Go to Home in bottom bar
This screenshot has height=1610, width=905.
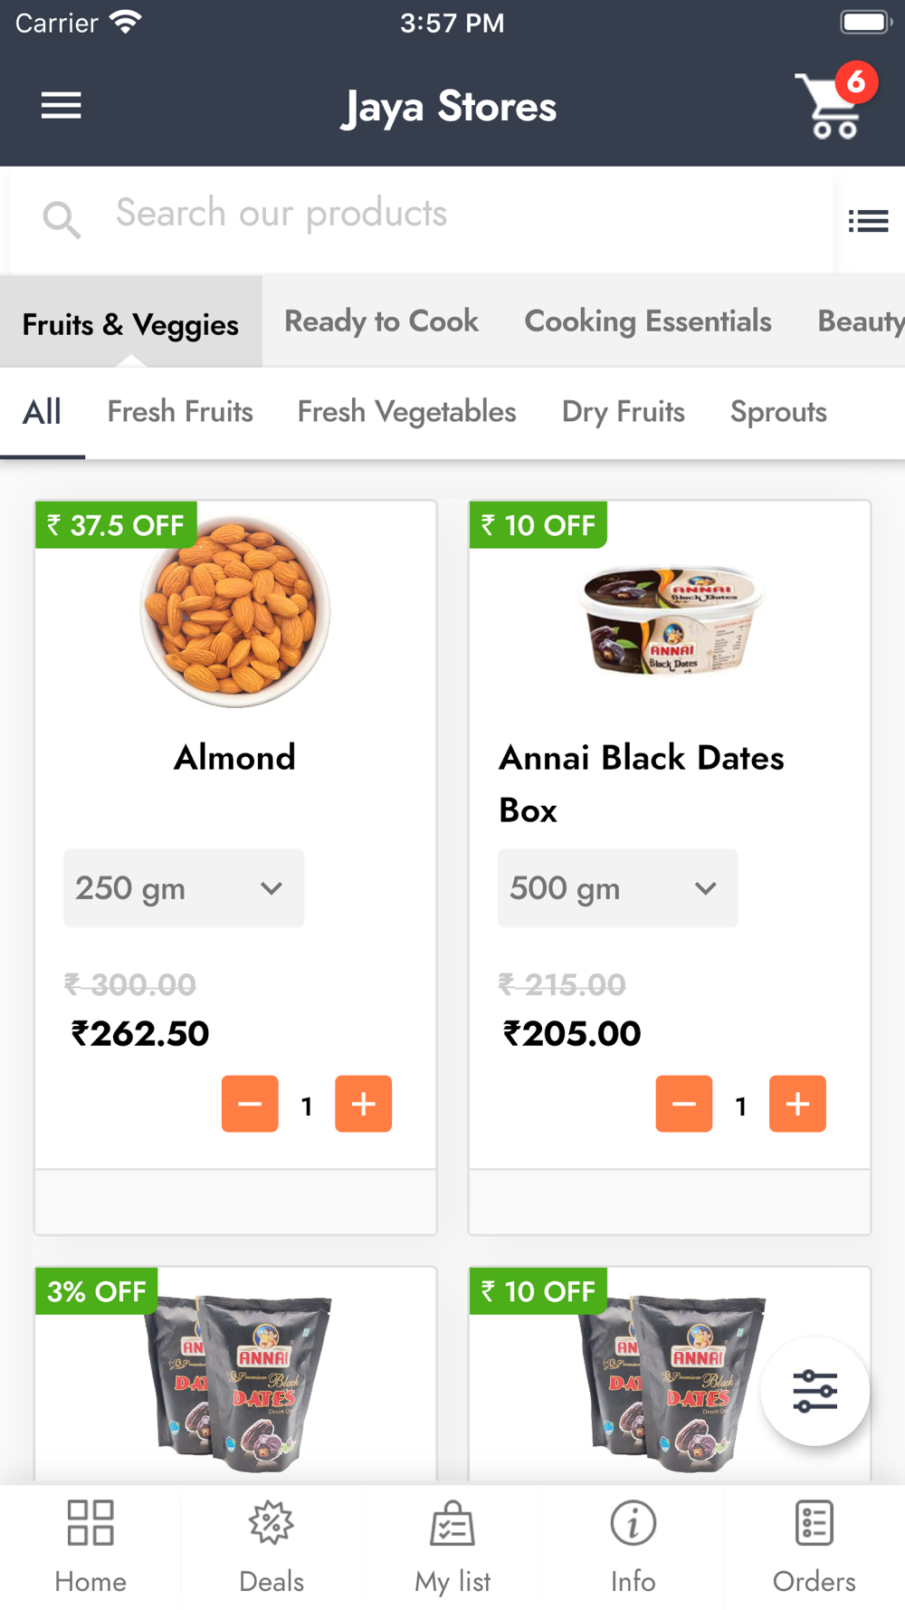(x=90, y=1547)
